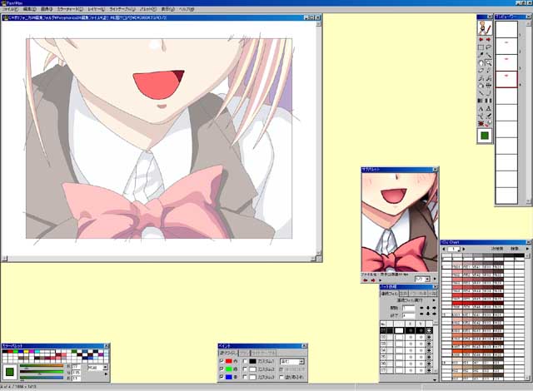
Task: Open the RGB mode dropdown in color palette
Action: [x=106, y=367]
